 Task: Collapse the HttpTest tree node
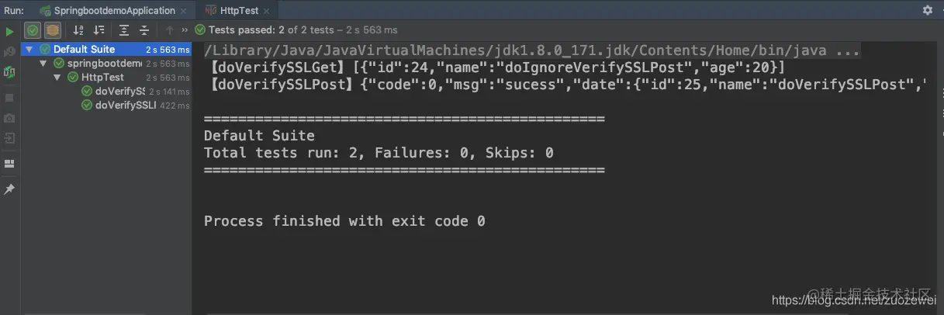click(57, 78)
